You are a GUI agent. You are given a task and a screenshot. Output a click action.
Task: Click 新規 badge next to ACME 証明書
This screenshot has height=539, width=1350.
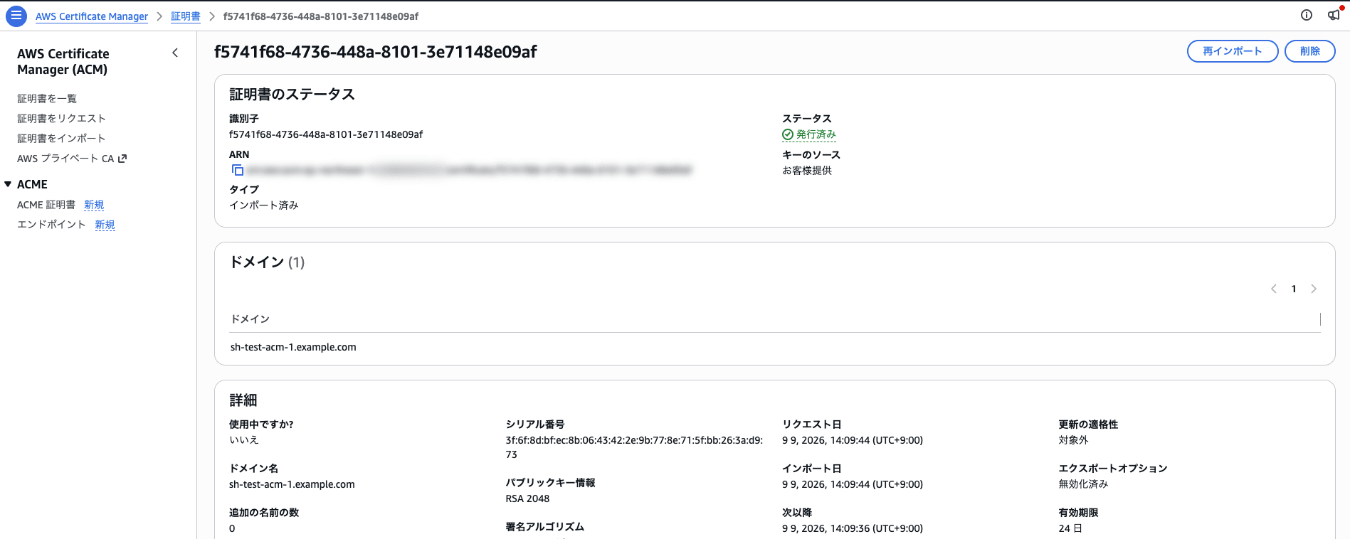tap(94, 205)
